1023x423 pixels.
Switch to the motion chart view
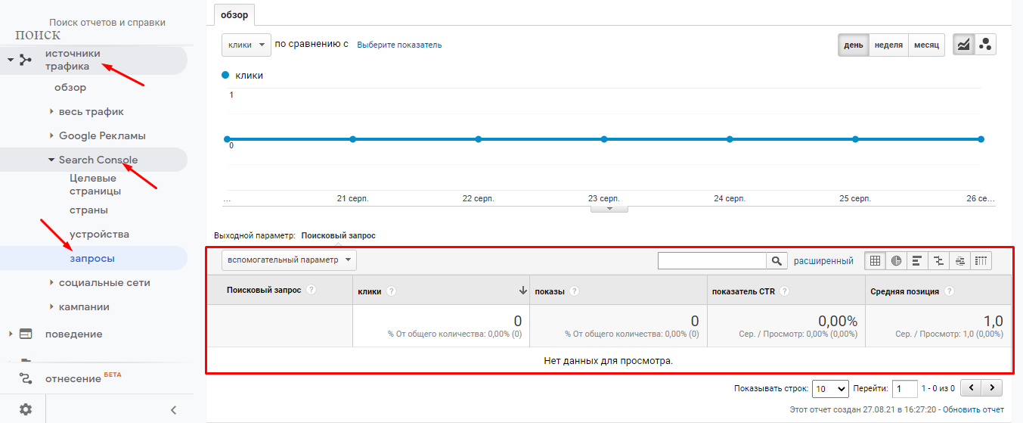(x=985, y=45)
